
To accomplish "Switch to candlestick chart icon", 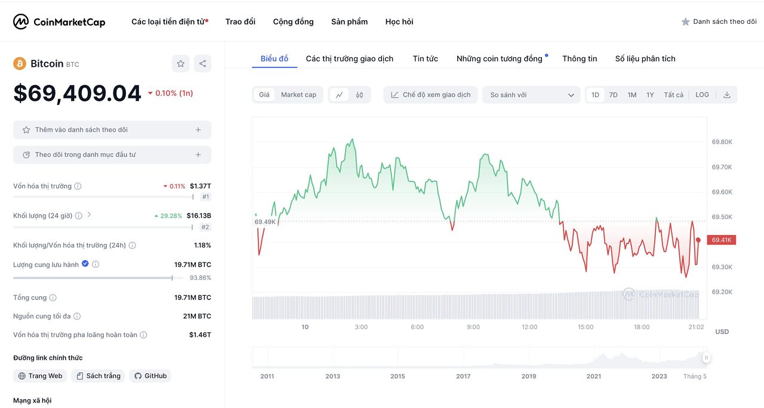I will [359, 95].
